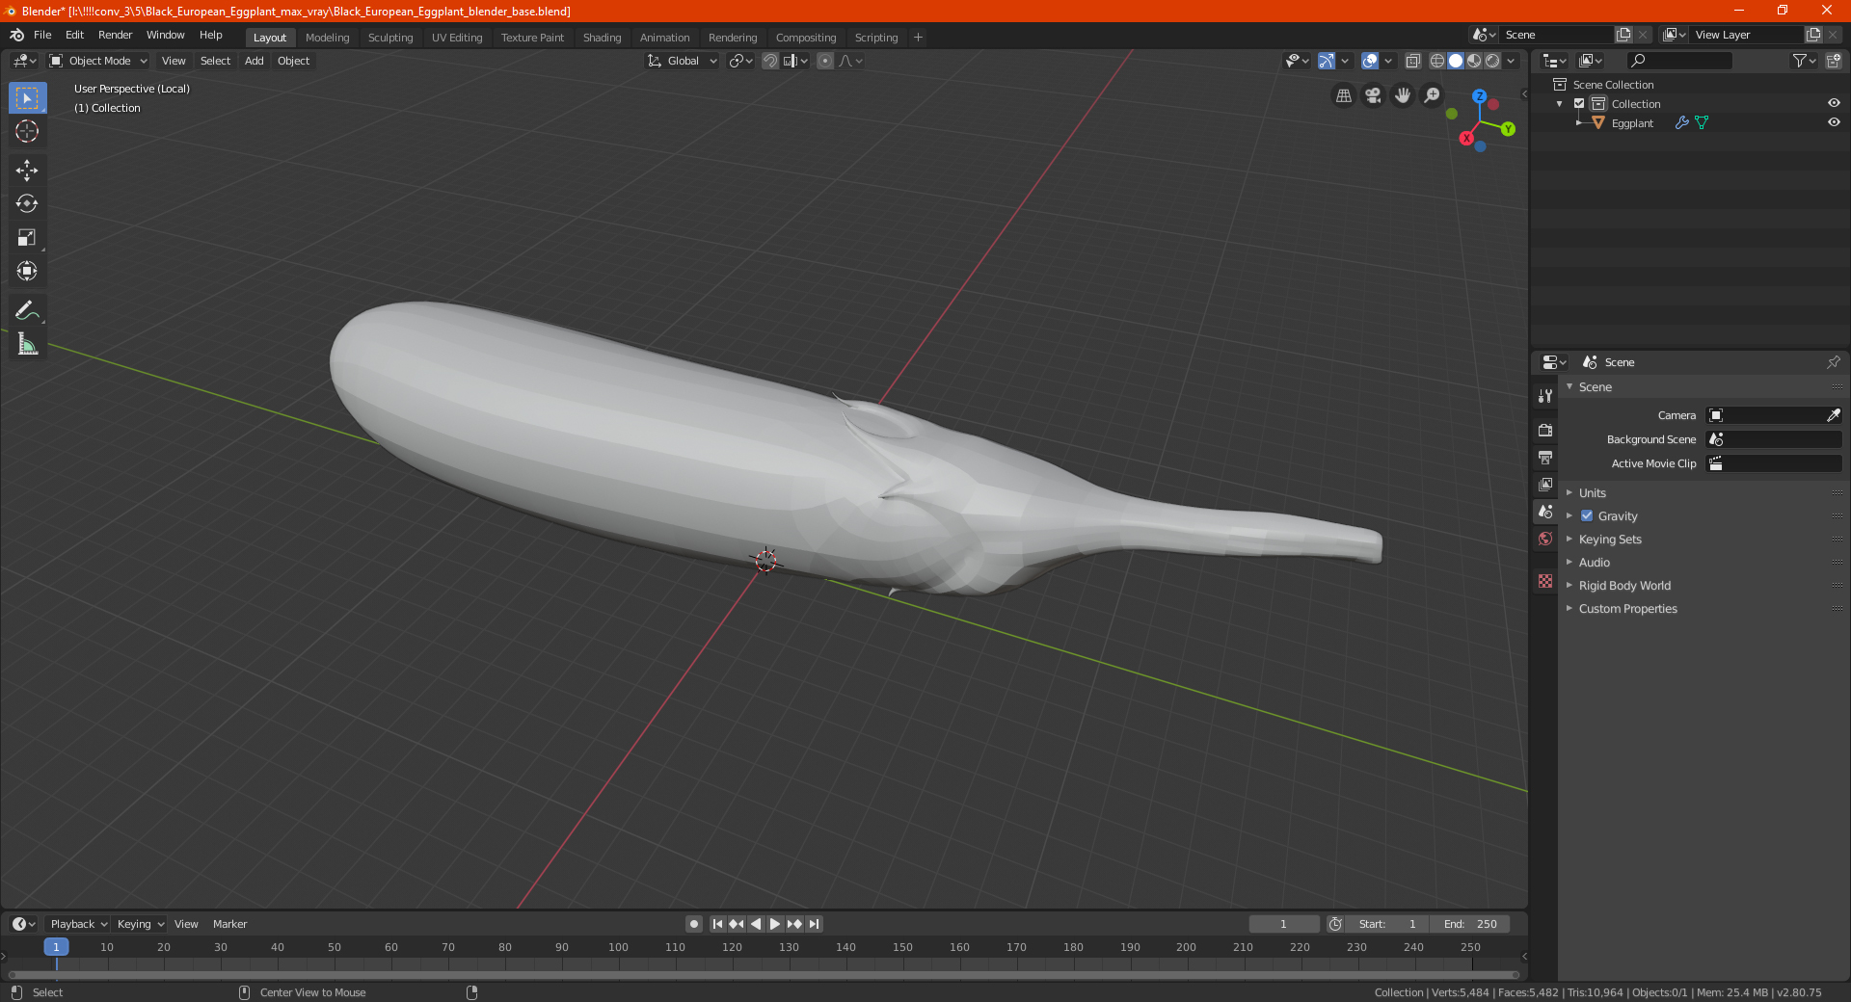
Task: Open Render properties tab
Action: (1545, 431)
